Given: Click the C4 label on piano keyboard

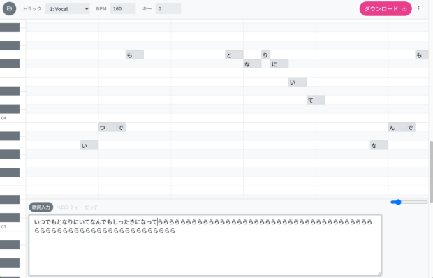Looking at the screenshot, I should (3, 118).
